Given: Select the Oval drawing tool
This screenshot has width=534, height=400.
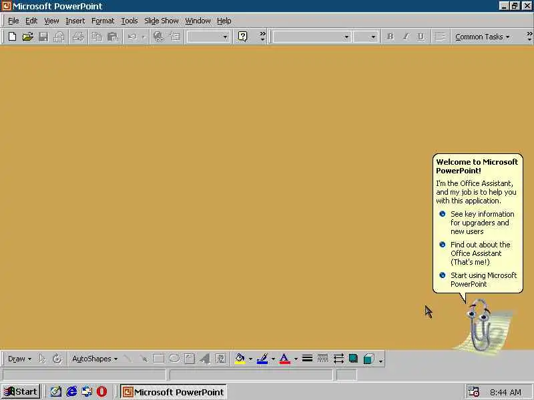Looking at the screenshot, I should (x=174, y=359).
